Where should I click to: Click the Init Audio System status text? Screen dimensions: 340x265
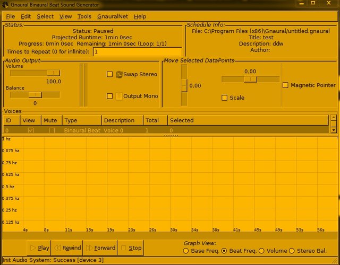click(53, 260)
